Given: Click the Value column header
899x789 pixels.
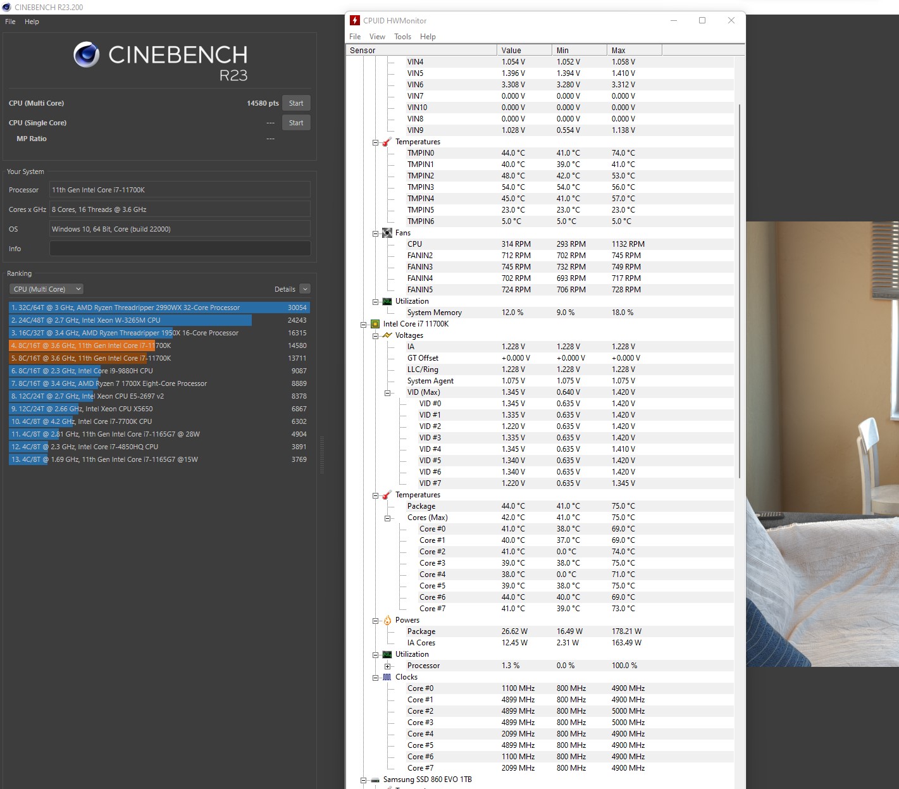Looking at the screenshot, I should point(524,50).
